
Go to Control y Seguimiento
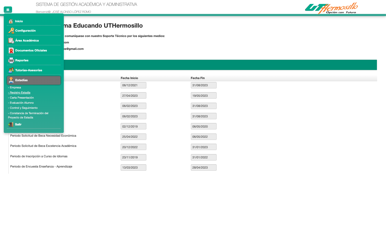point(24,108)
